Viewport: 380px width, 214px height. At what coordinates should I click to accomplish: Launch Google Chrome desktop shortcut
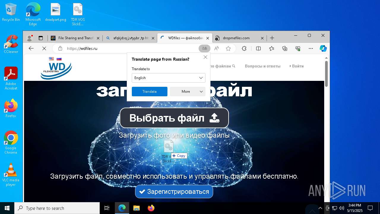[11, 142]
